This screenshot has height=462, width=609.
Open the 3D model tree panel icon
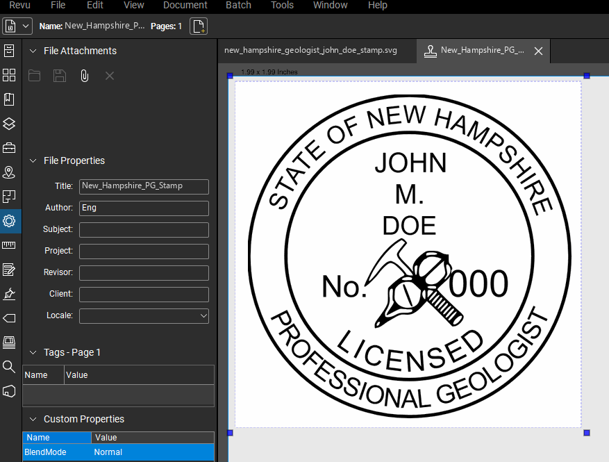9,391
